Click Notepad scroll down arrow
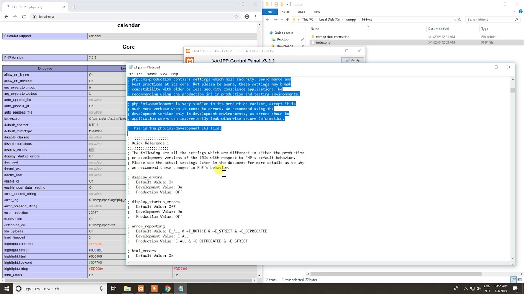524x294 pixels. tap(512, 258)
